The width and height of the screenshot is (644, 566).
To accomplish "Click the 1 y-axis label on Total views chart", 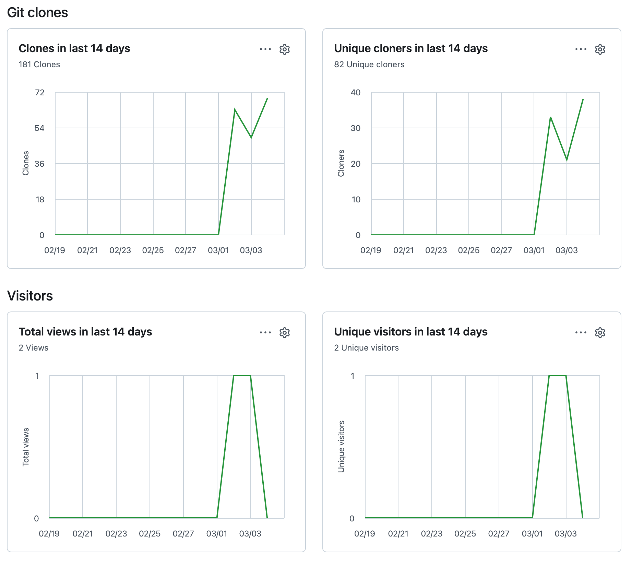I will (37, 376).
